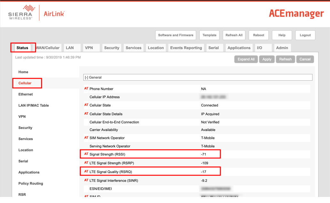Open the Applications tab in top navigation
The height and width of the screenshot is (203, 330).
239,48
